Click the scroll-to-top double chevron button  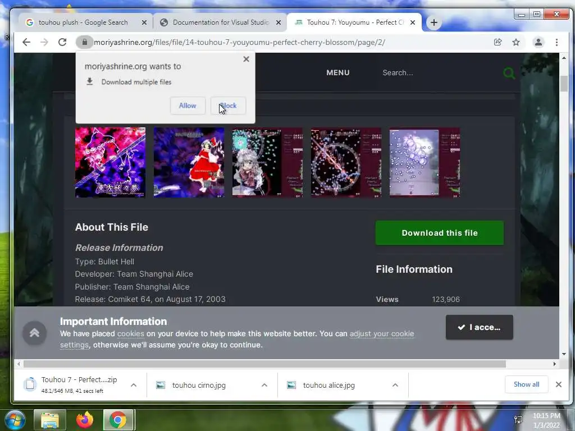click(x=34, y=333)
